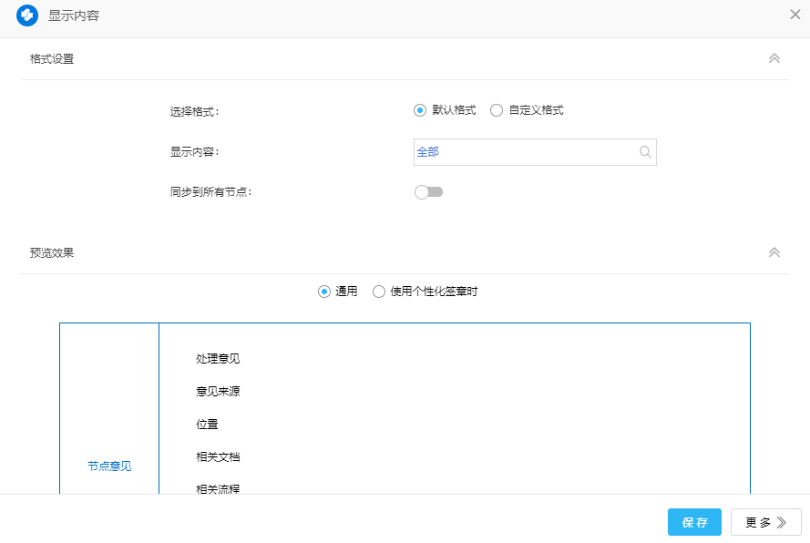
Task: Switch preview to 使用个性化签章时
Action: coord(379,292)
